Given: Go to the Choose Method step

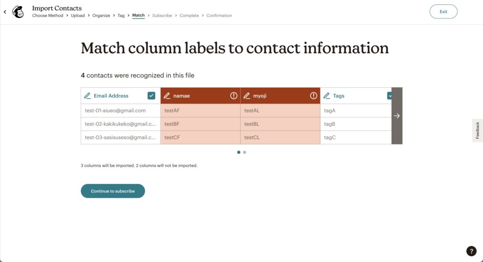Looking at the screenshot, I should pyautogui.click(x=48, y=16).
